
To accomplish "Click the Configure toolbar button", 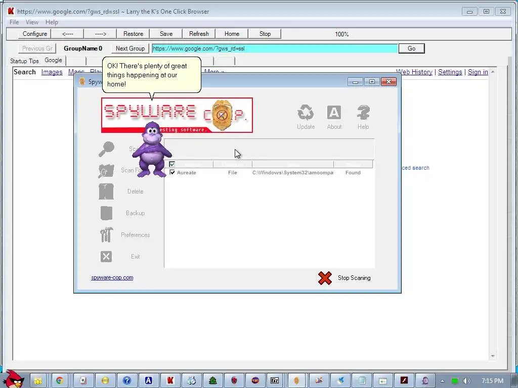I will [35, 34].
